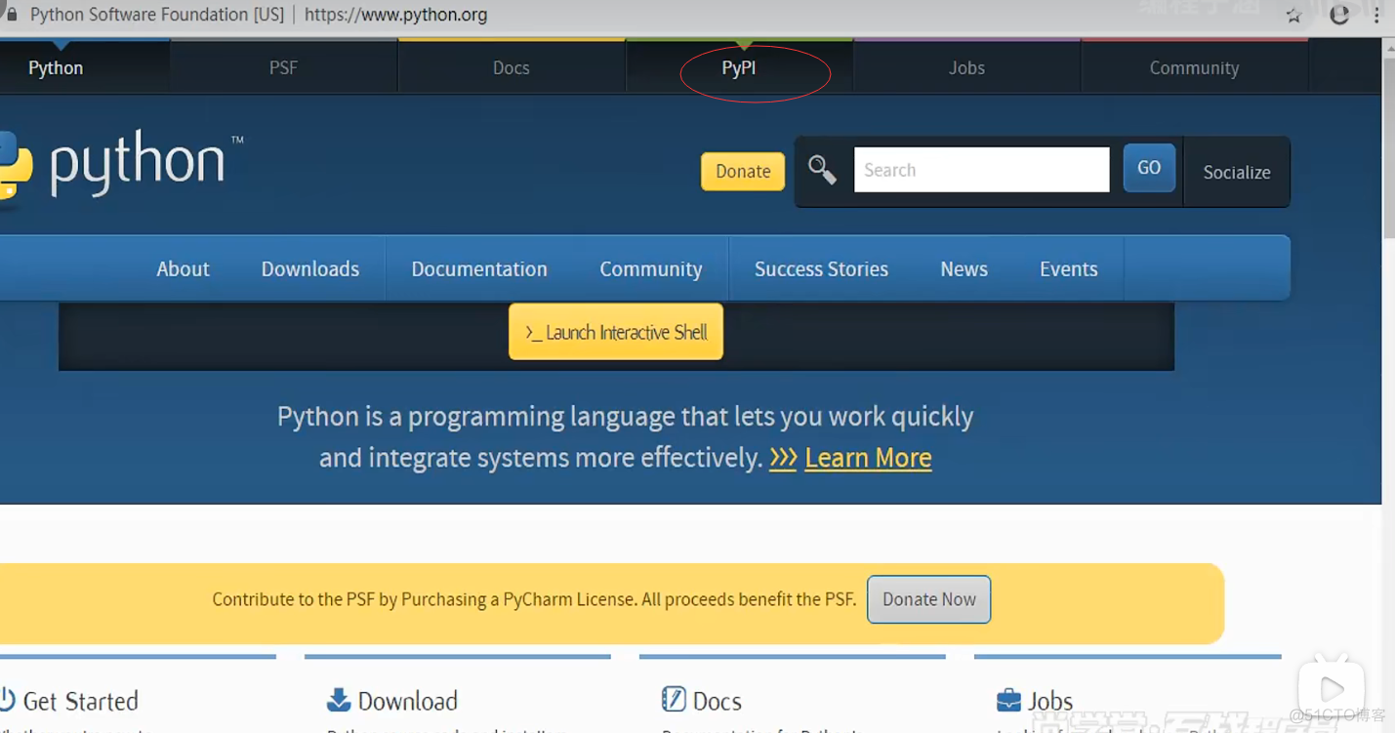
Task: Click the Donate Now button
Action: tap(929, 599)
